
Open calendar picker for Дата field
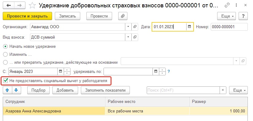[x=190, y=27]
